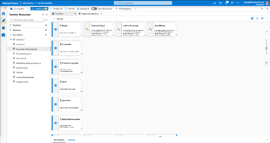Select the VarianceToTarget transformation node

tap(99, 29)
